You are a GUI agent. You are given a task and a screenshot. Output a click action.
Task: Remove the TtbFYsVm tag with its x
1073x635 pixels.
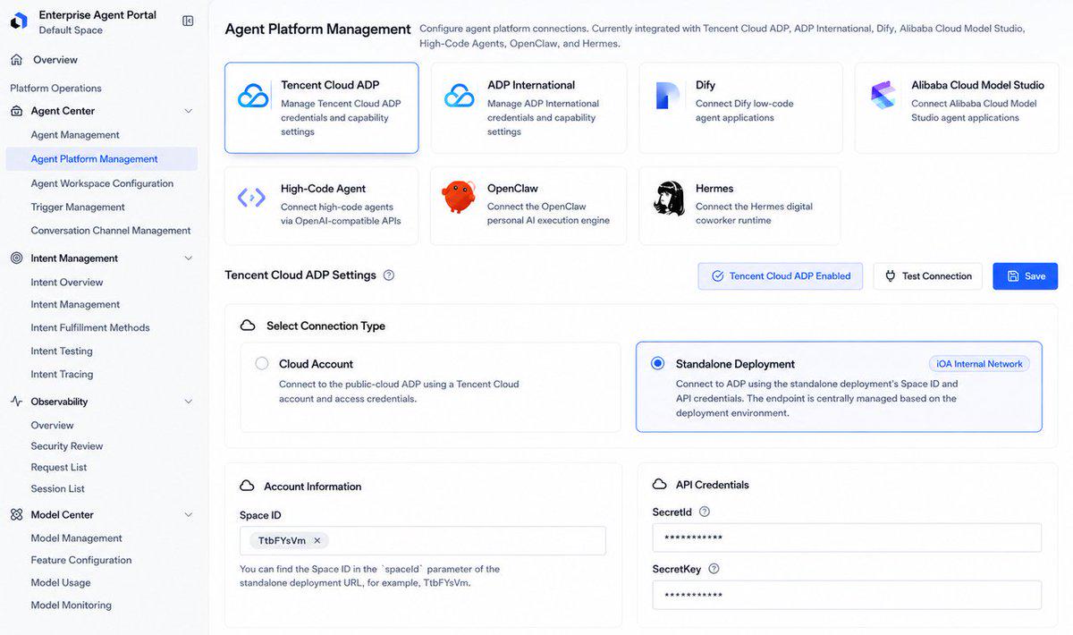click(x=317, y=541)
